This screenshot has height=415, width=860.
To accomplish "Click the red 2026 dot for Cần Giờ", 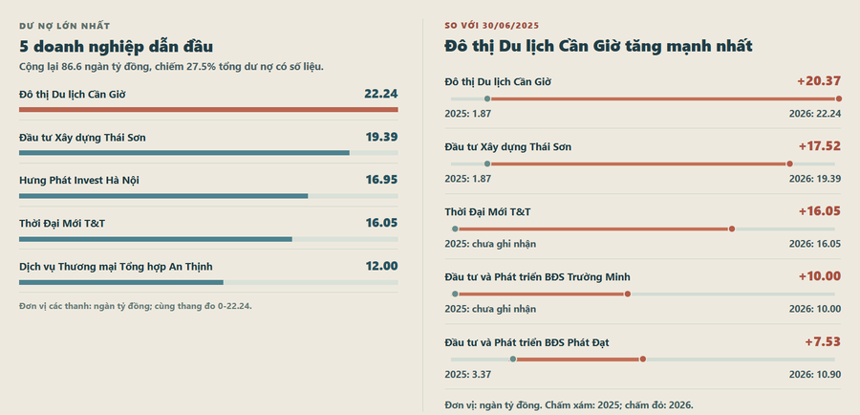I will pyautogui.click(x=839, y=98).
